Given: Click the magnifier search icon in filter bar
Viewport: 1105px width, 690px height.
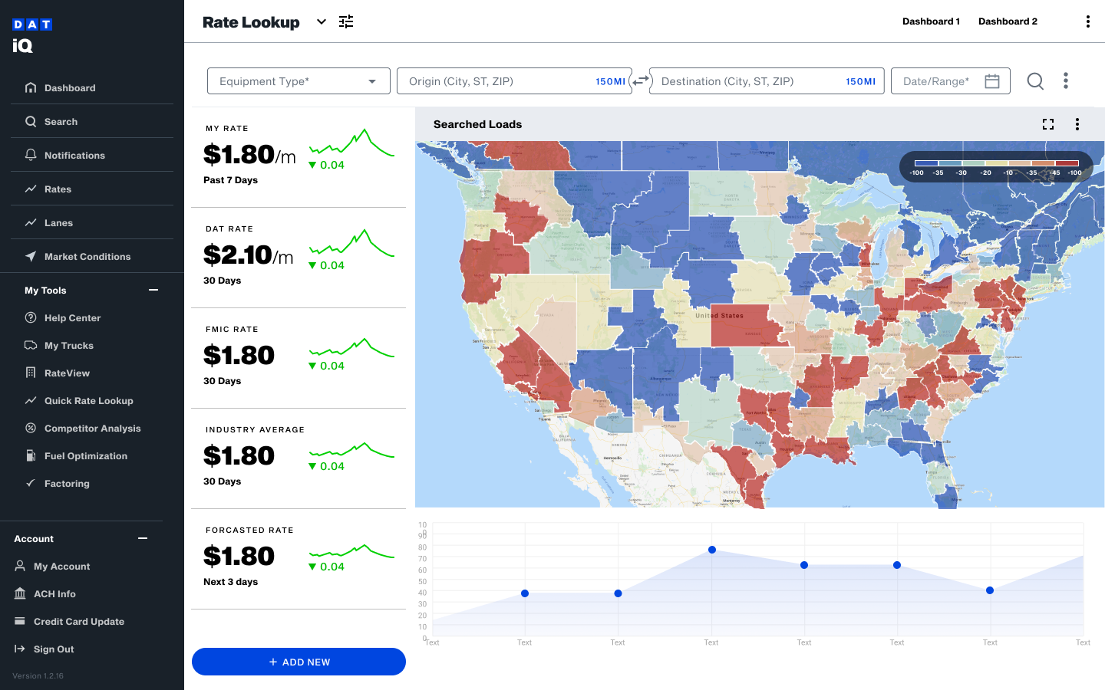Looking at the screenshot, I should [x=1035, y=80].
